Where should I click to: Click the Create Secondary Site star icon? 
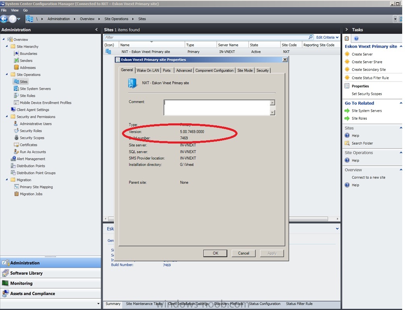[347, 69]
